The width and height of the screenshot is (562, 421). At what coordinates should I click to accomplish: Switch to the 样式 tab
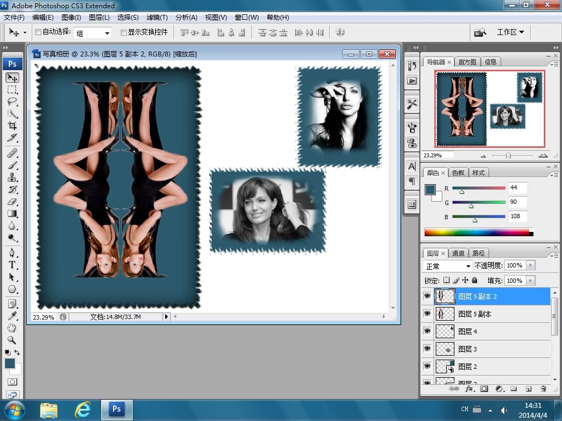point(478,173)
